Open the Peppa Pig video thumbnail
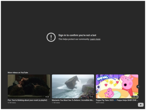This screenshot has width=146, height=110. coord(117,86)
